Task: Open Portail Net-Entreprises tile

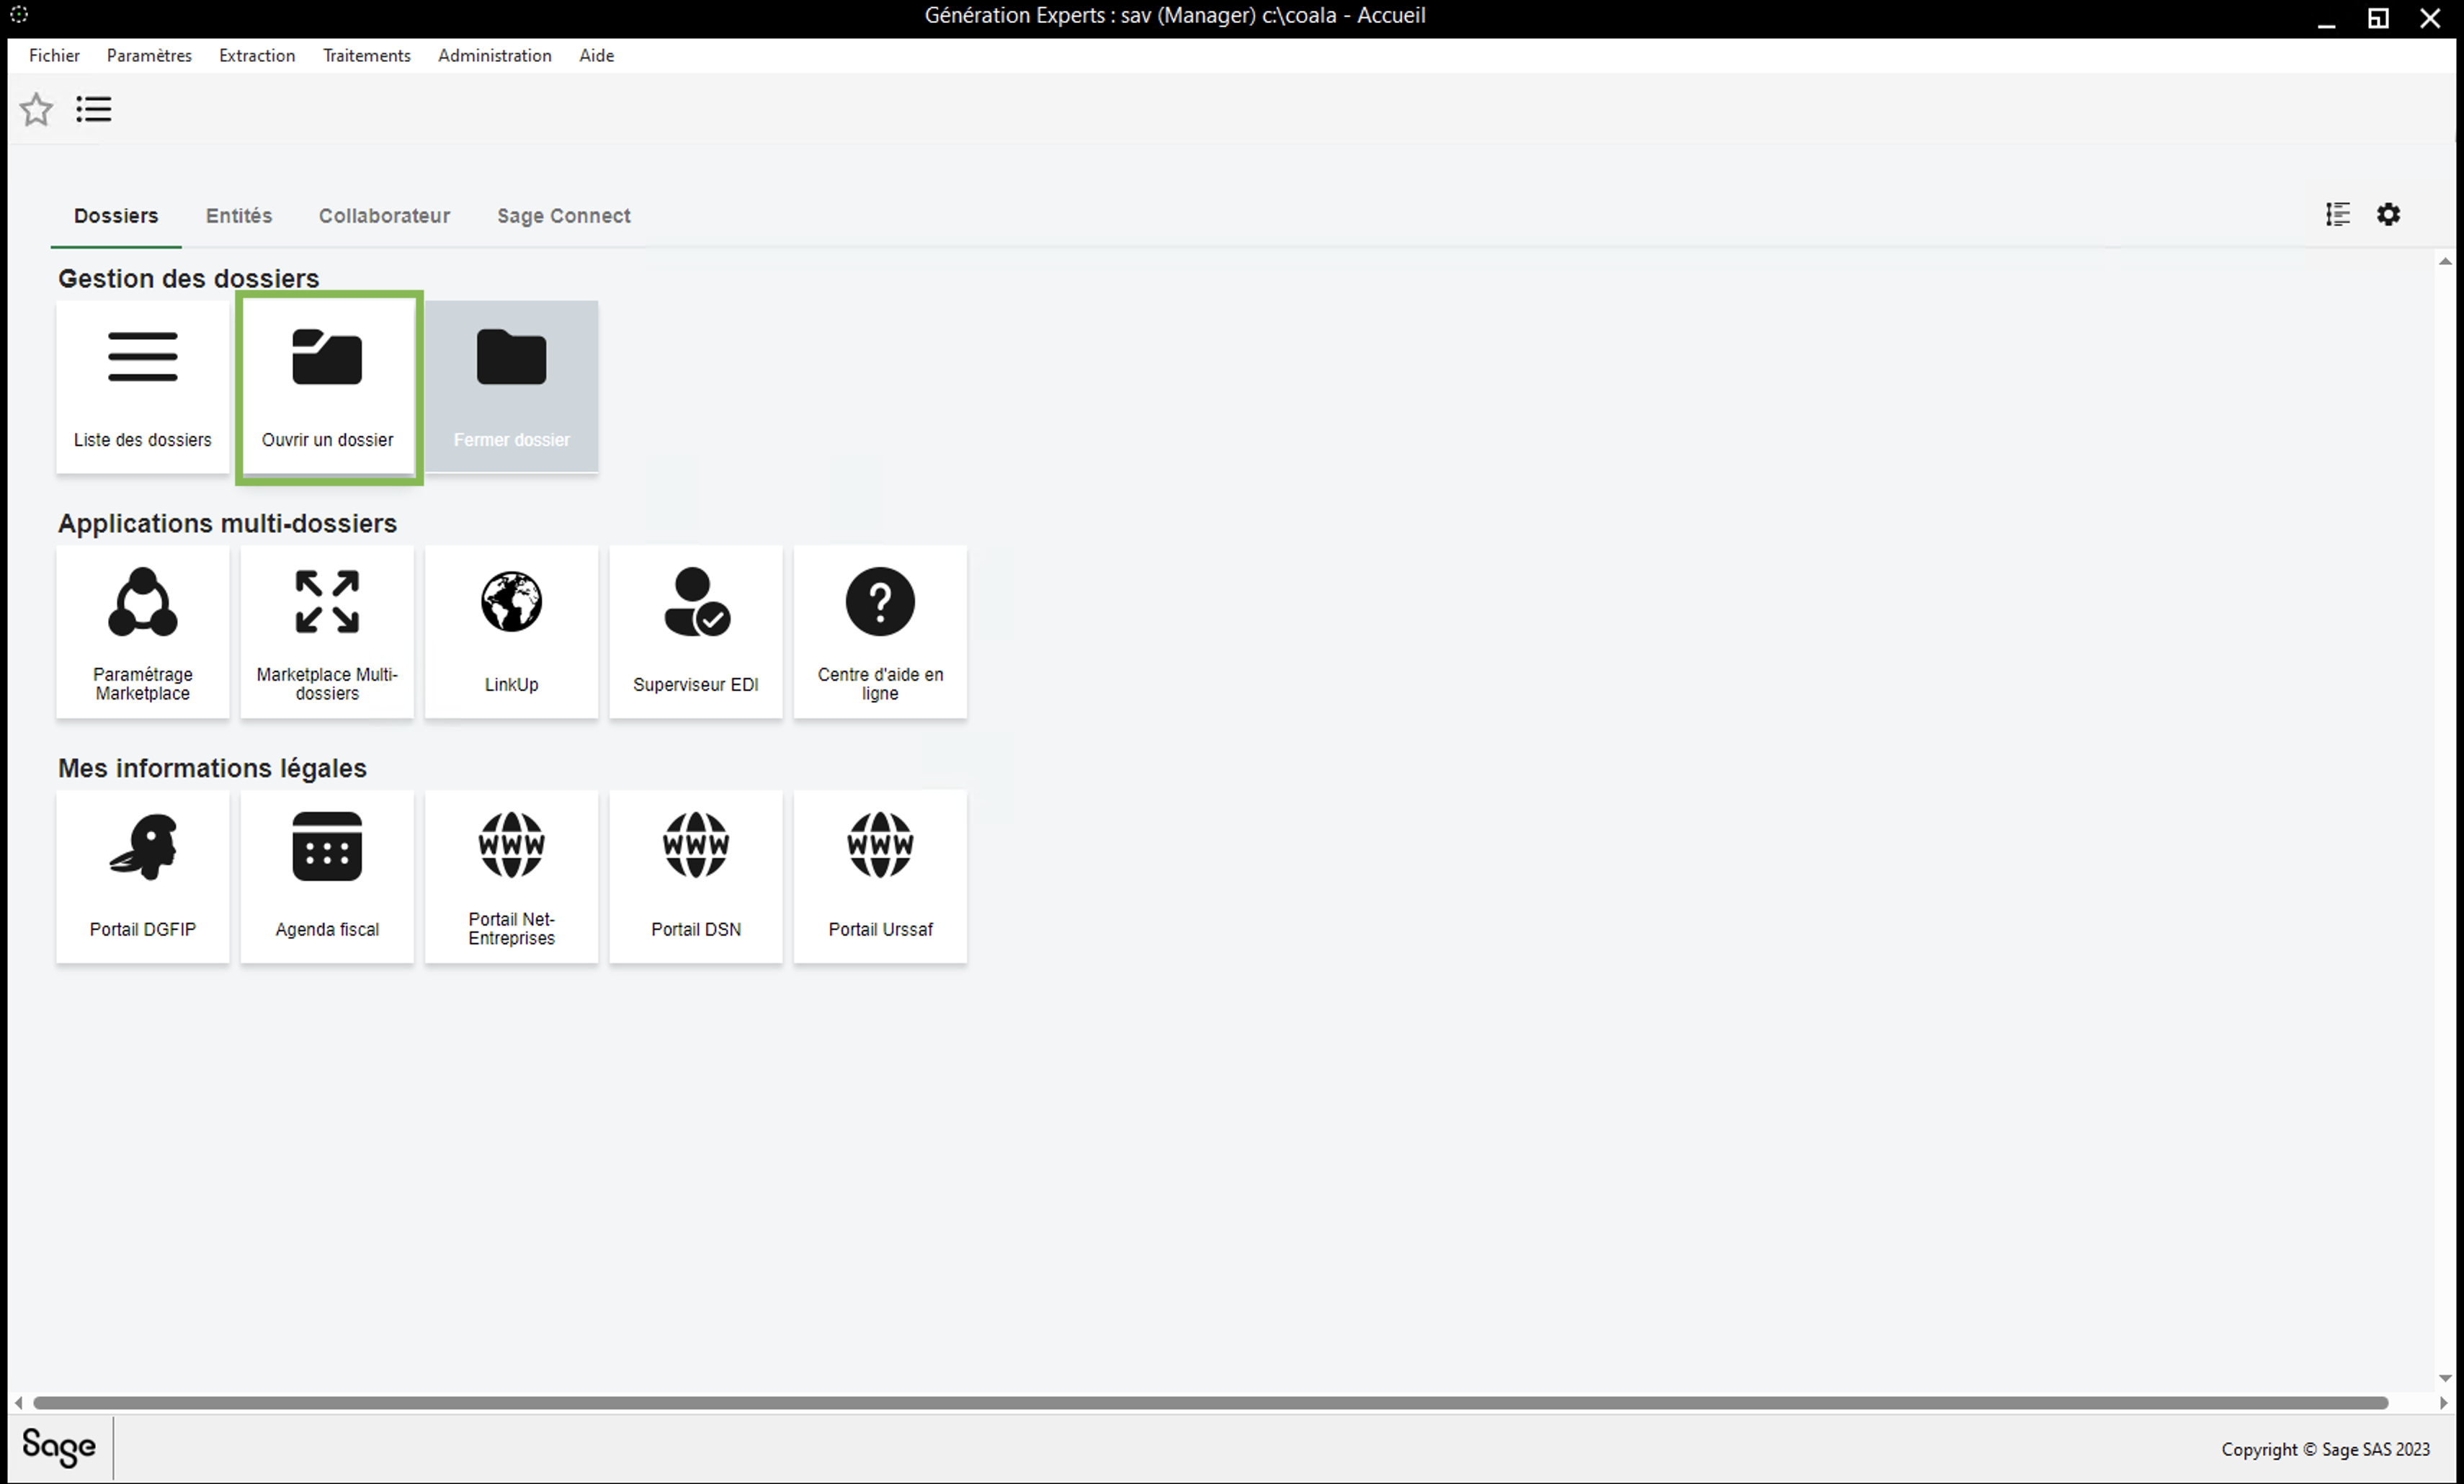Action: 511,876
